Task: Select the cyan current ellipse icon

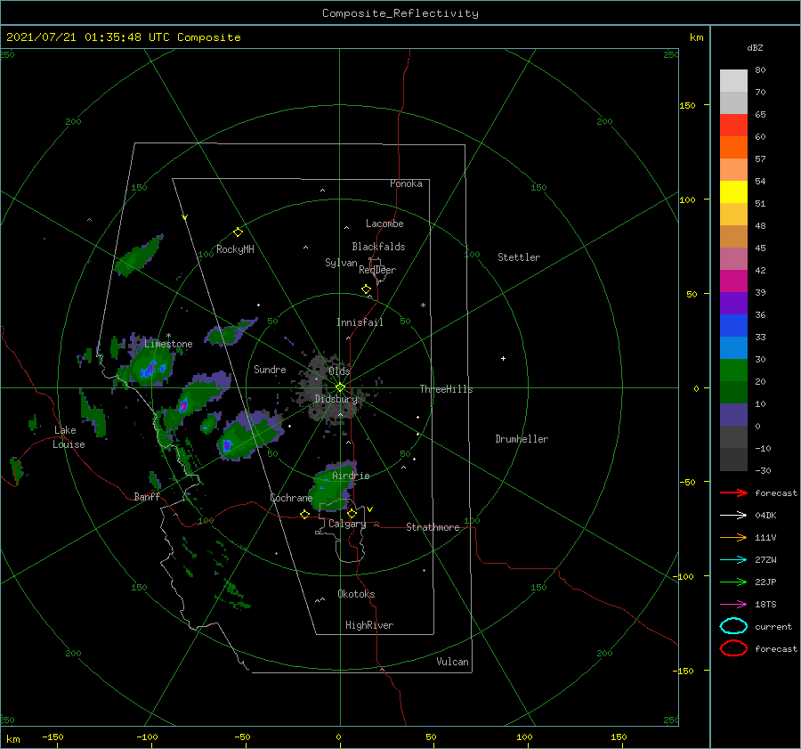Action: tap(733, 626)
